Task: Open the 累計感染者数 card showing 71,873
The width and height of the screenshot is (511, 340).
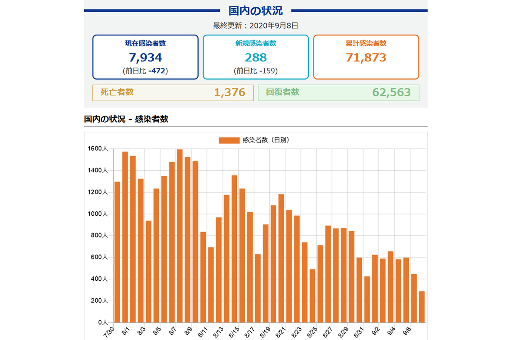Action: (366, 57)
